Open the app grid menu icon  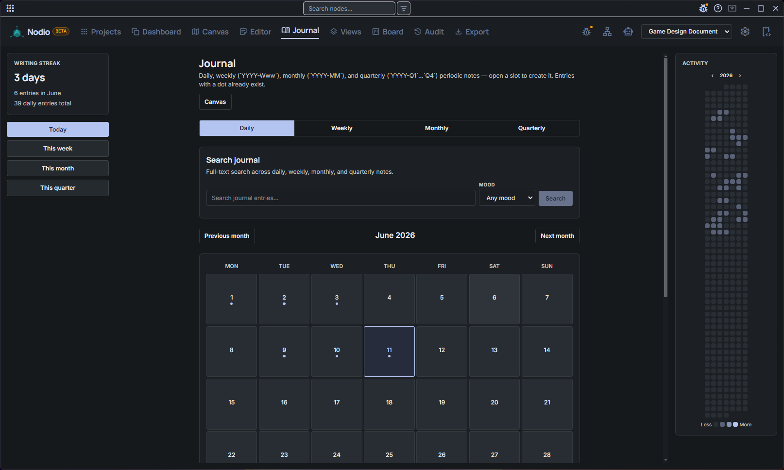10,8
